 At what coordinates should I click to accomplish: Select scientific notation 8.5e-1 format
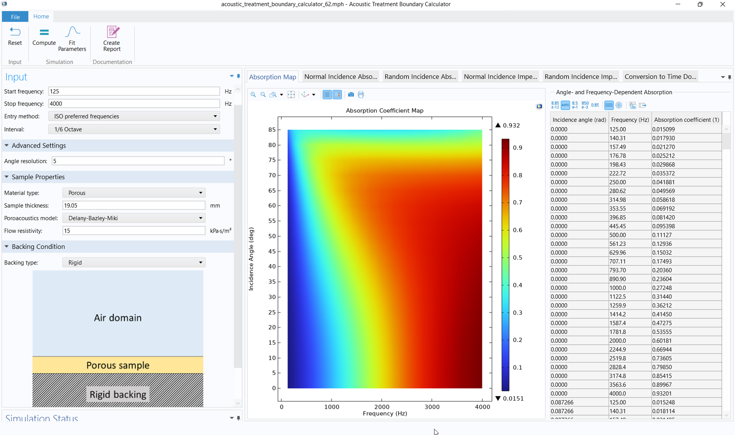tap(575, 105)
